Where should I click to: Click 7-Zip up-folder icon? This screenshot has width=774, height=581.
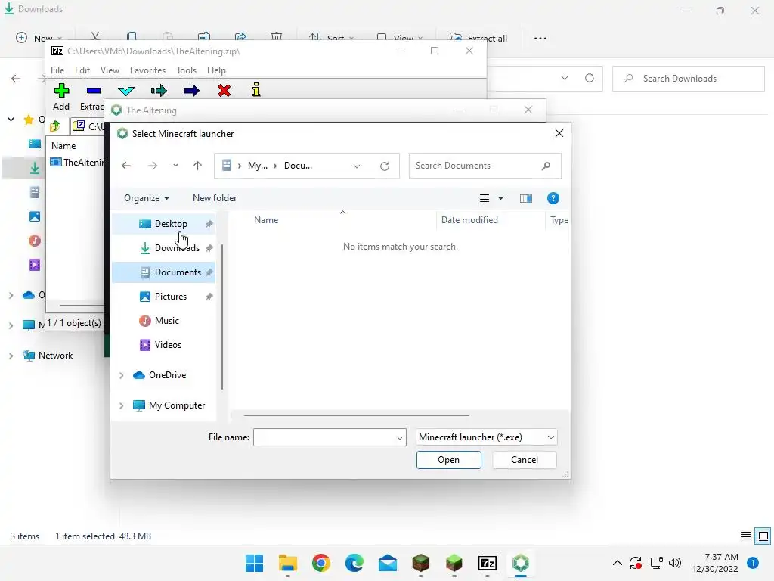pos(54,126)
